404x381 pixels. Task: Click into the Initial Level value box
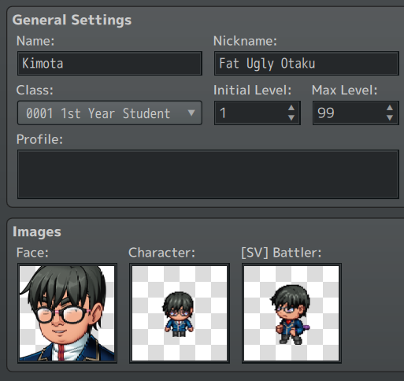point(250,113)
